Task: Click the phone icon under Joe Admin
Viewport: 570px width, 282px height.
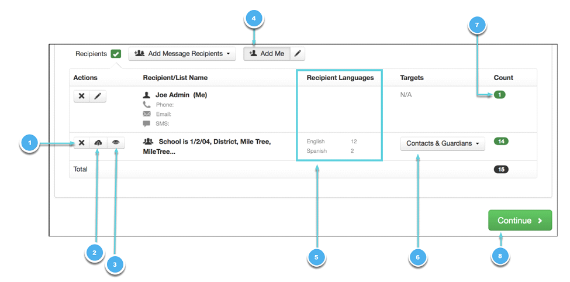Action: (147, 105)
